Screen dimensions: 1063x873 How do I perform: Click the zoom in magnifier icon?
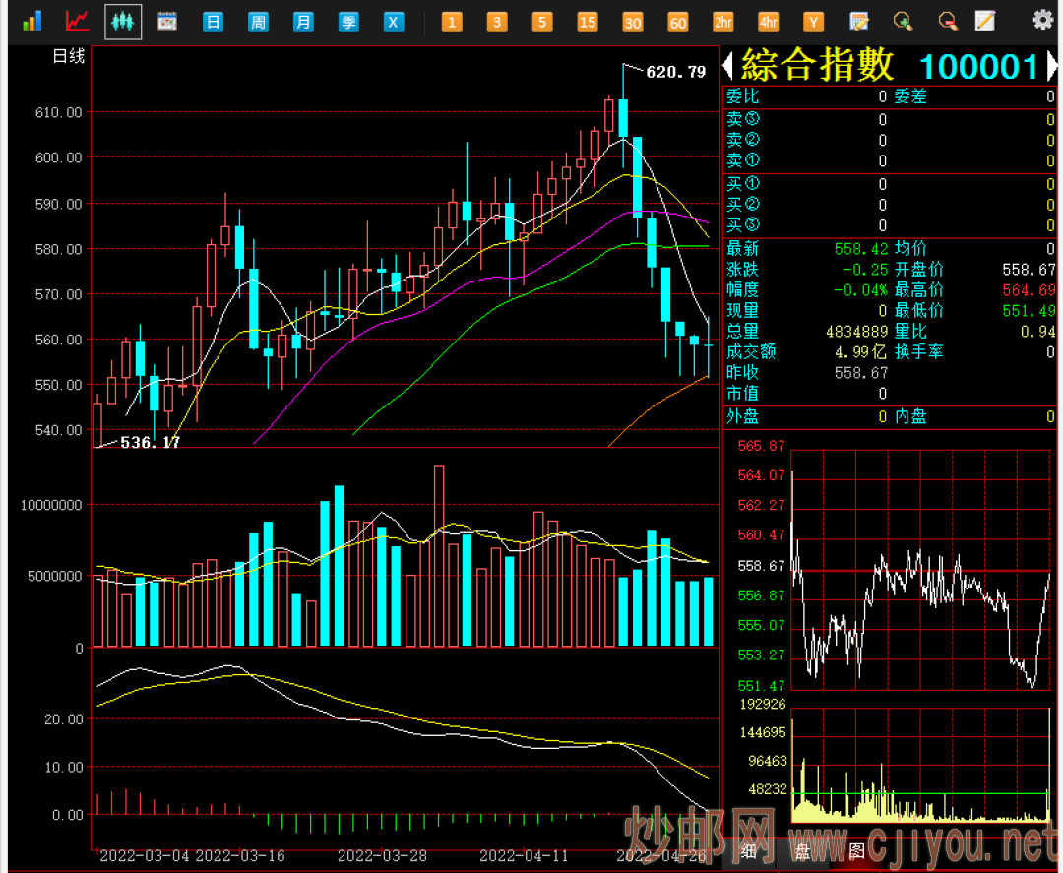(x=903, y=21)
